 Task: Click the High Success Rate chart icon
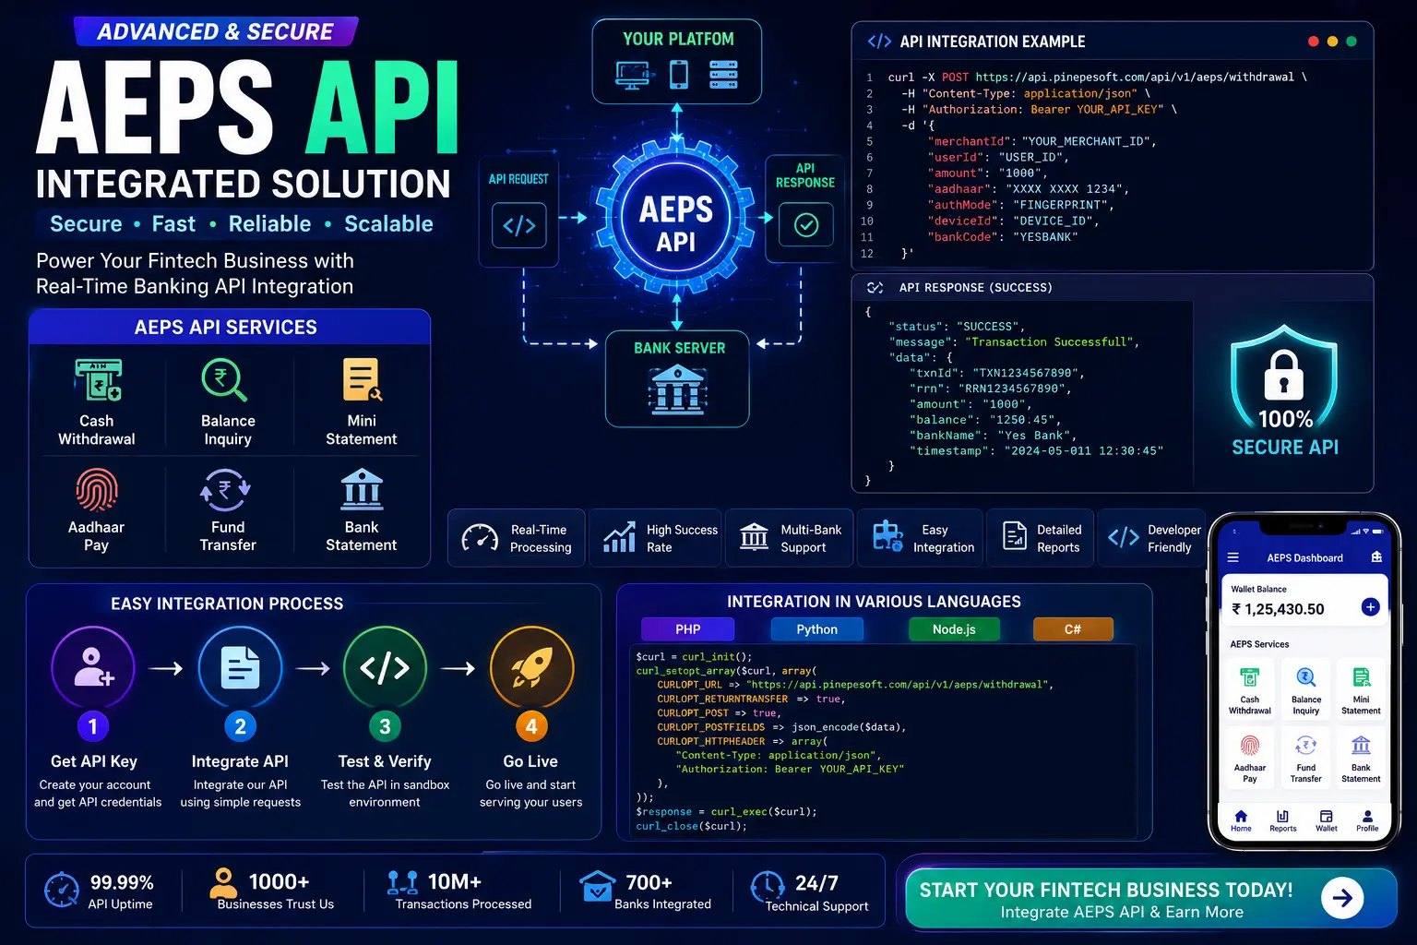tap(619, 537)
